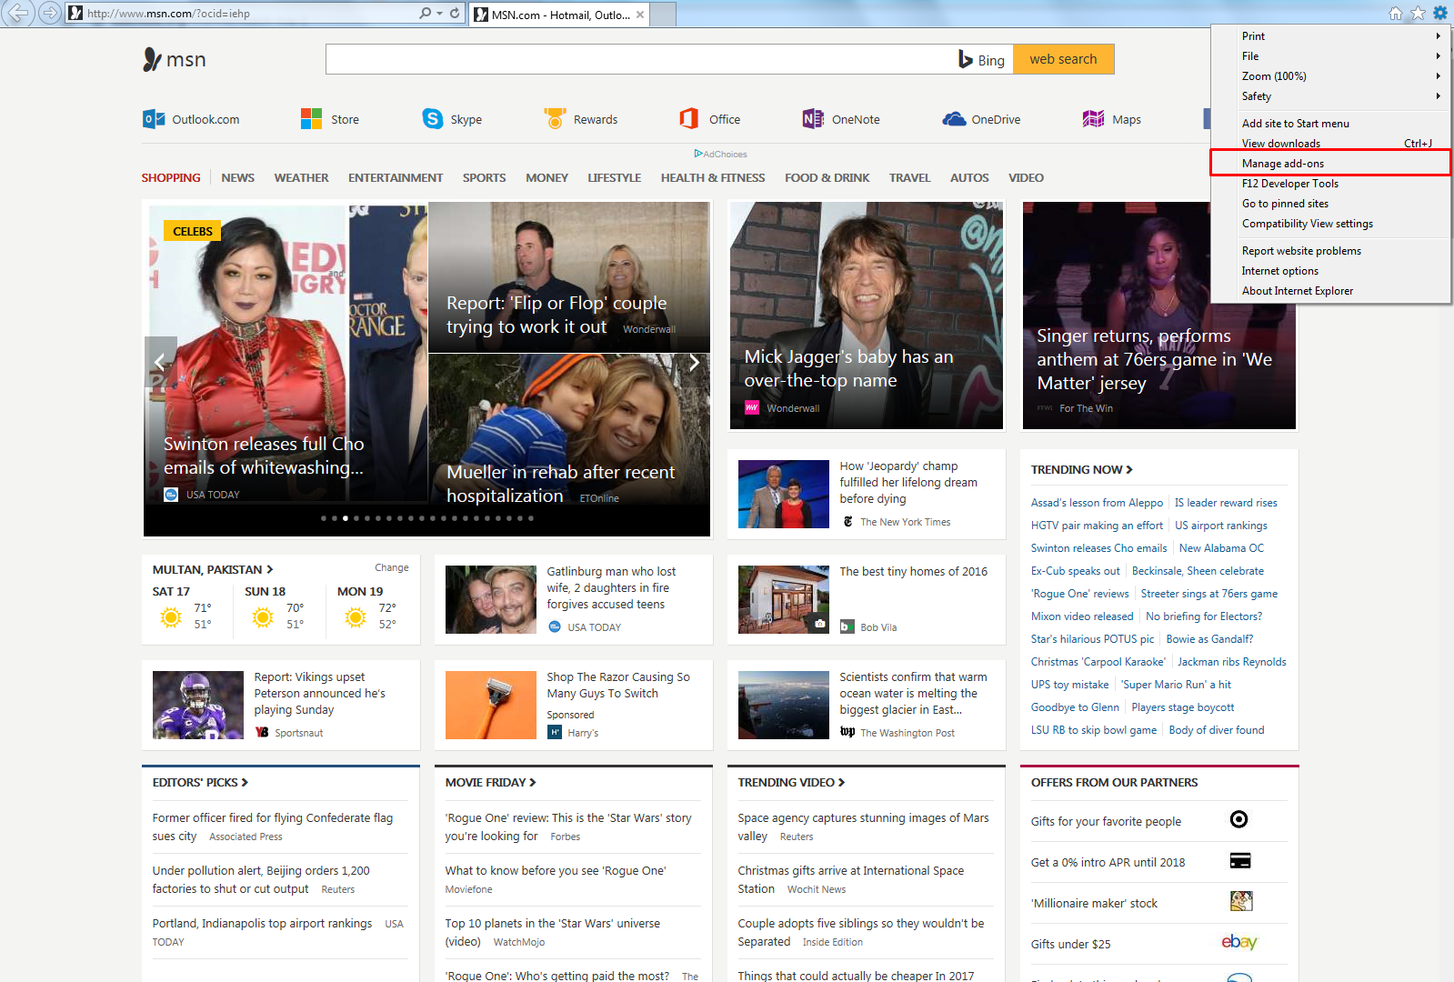Click the Maps icon
This screenshot has height=982, width=1454.
[1093, 119]
